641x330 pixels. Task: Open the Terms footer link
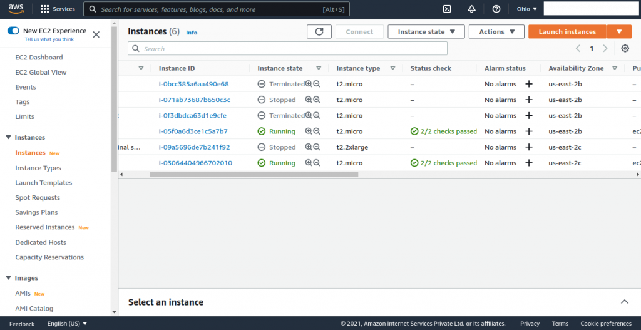(x=560, y=324)
